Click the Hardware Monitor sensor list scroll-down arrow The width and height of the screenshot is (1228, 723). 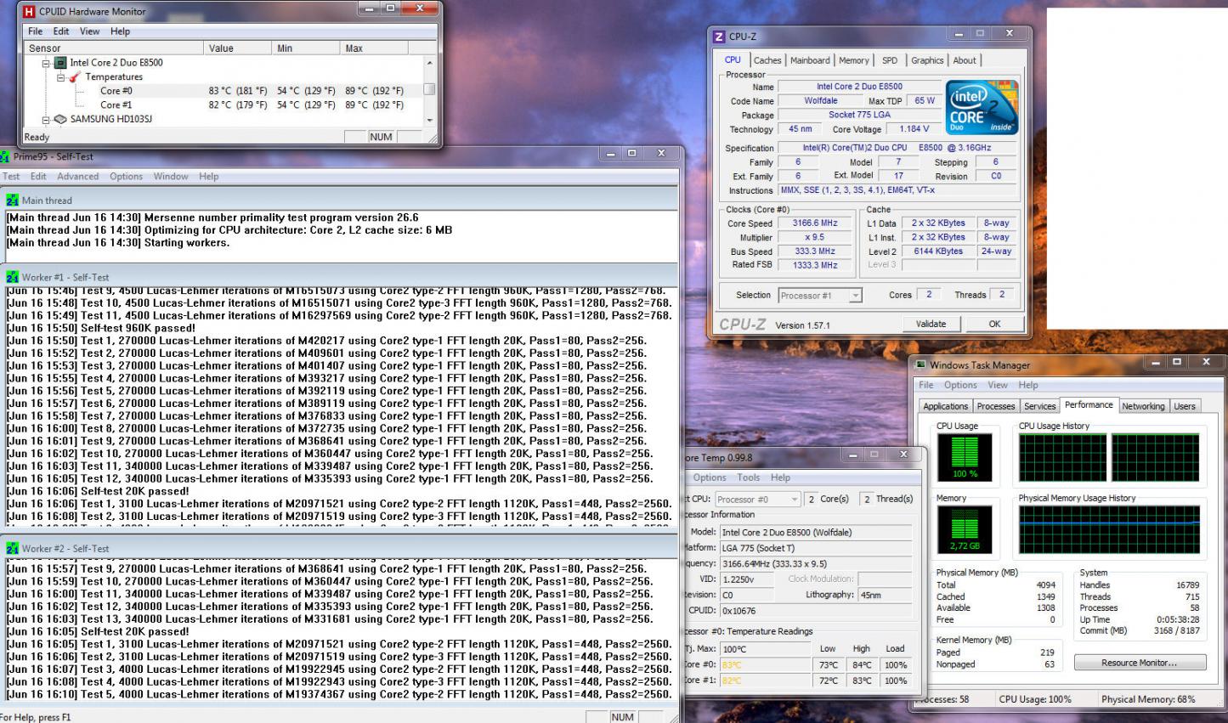[x=429, y=120]
